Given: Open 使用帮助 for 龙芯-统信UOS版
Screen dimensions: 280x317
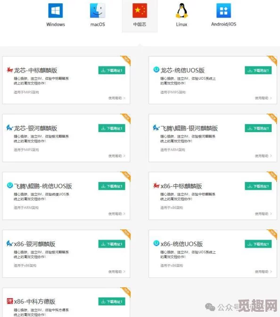Looking at the screenshot, I should tap(263, 98).
